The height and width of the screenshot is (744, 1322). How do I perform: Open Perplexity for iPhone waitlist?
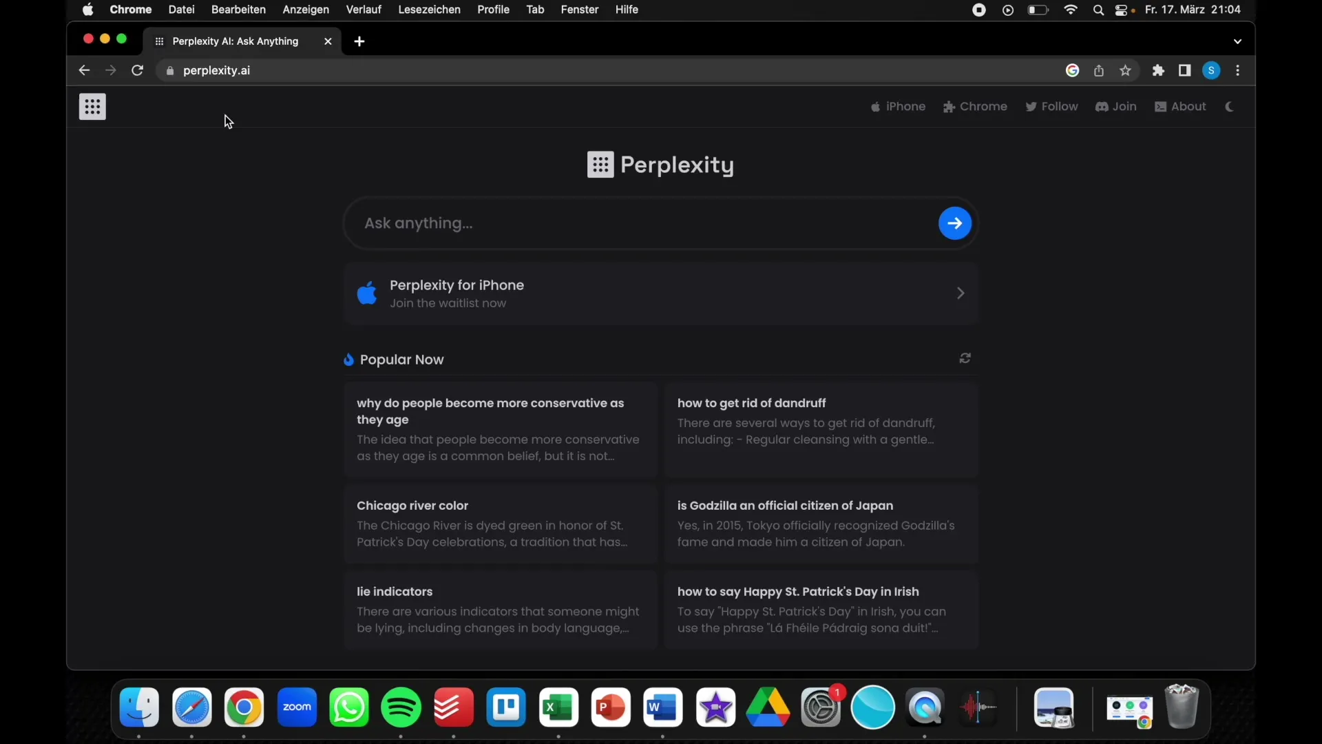[660, 293]
